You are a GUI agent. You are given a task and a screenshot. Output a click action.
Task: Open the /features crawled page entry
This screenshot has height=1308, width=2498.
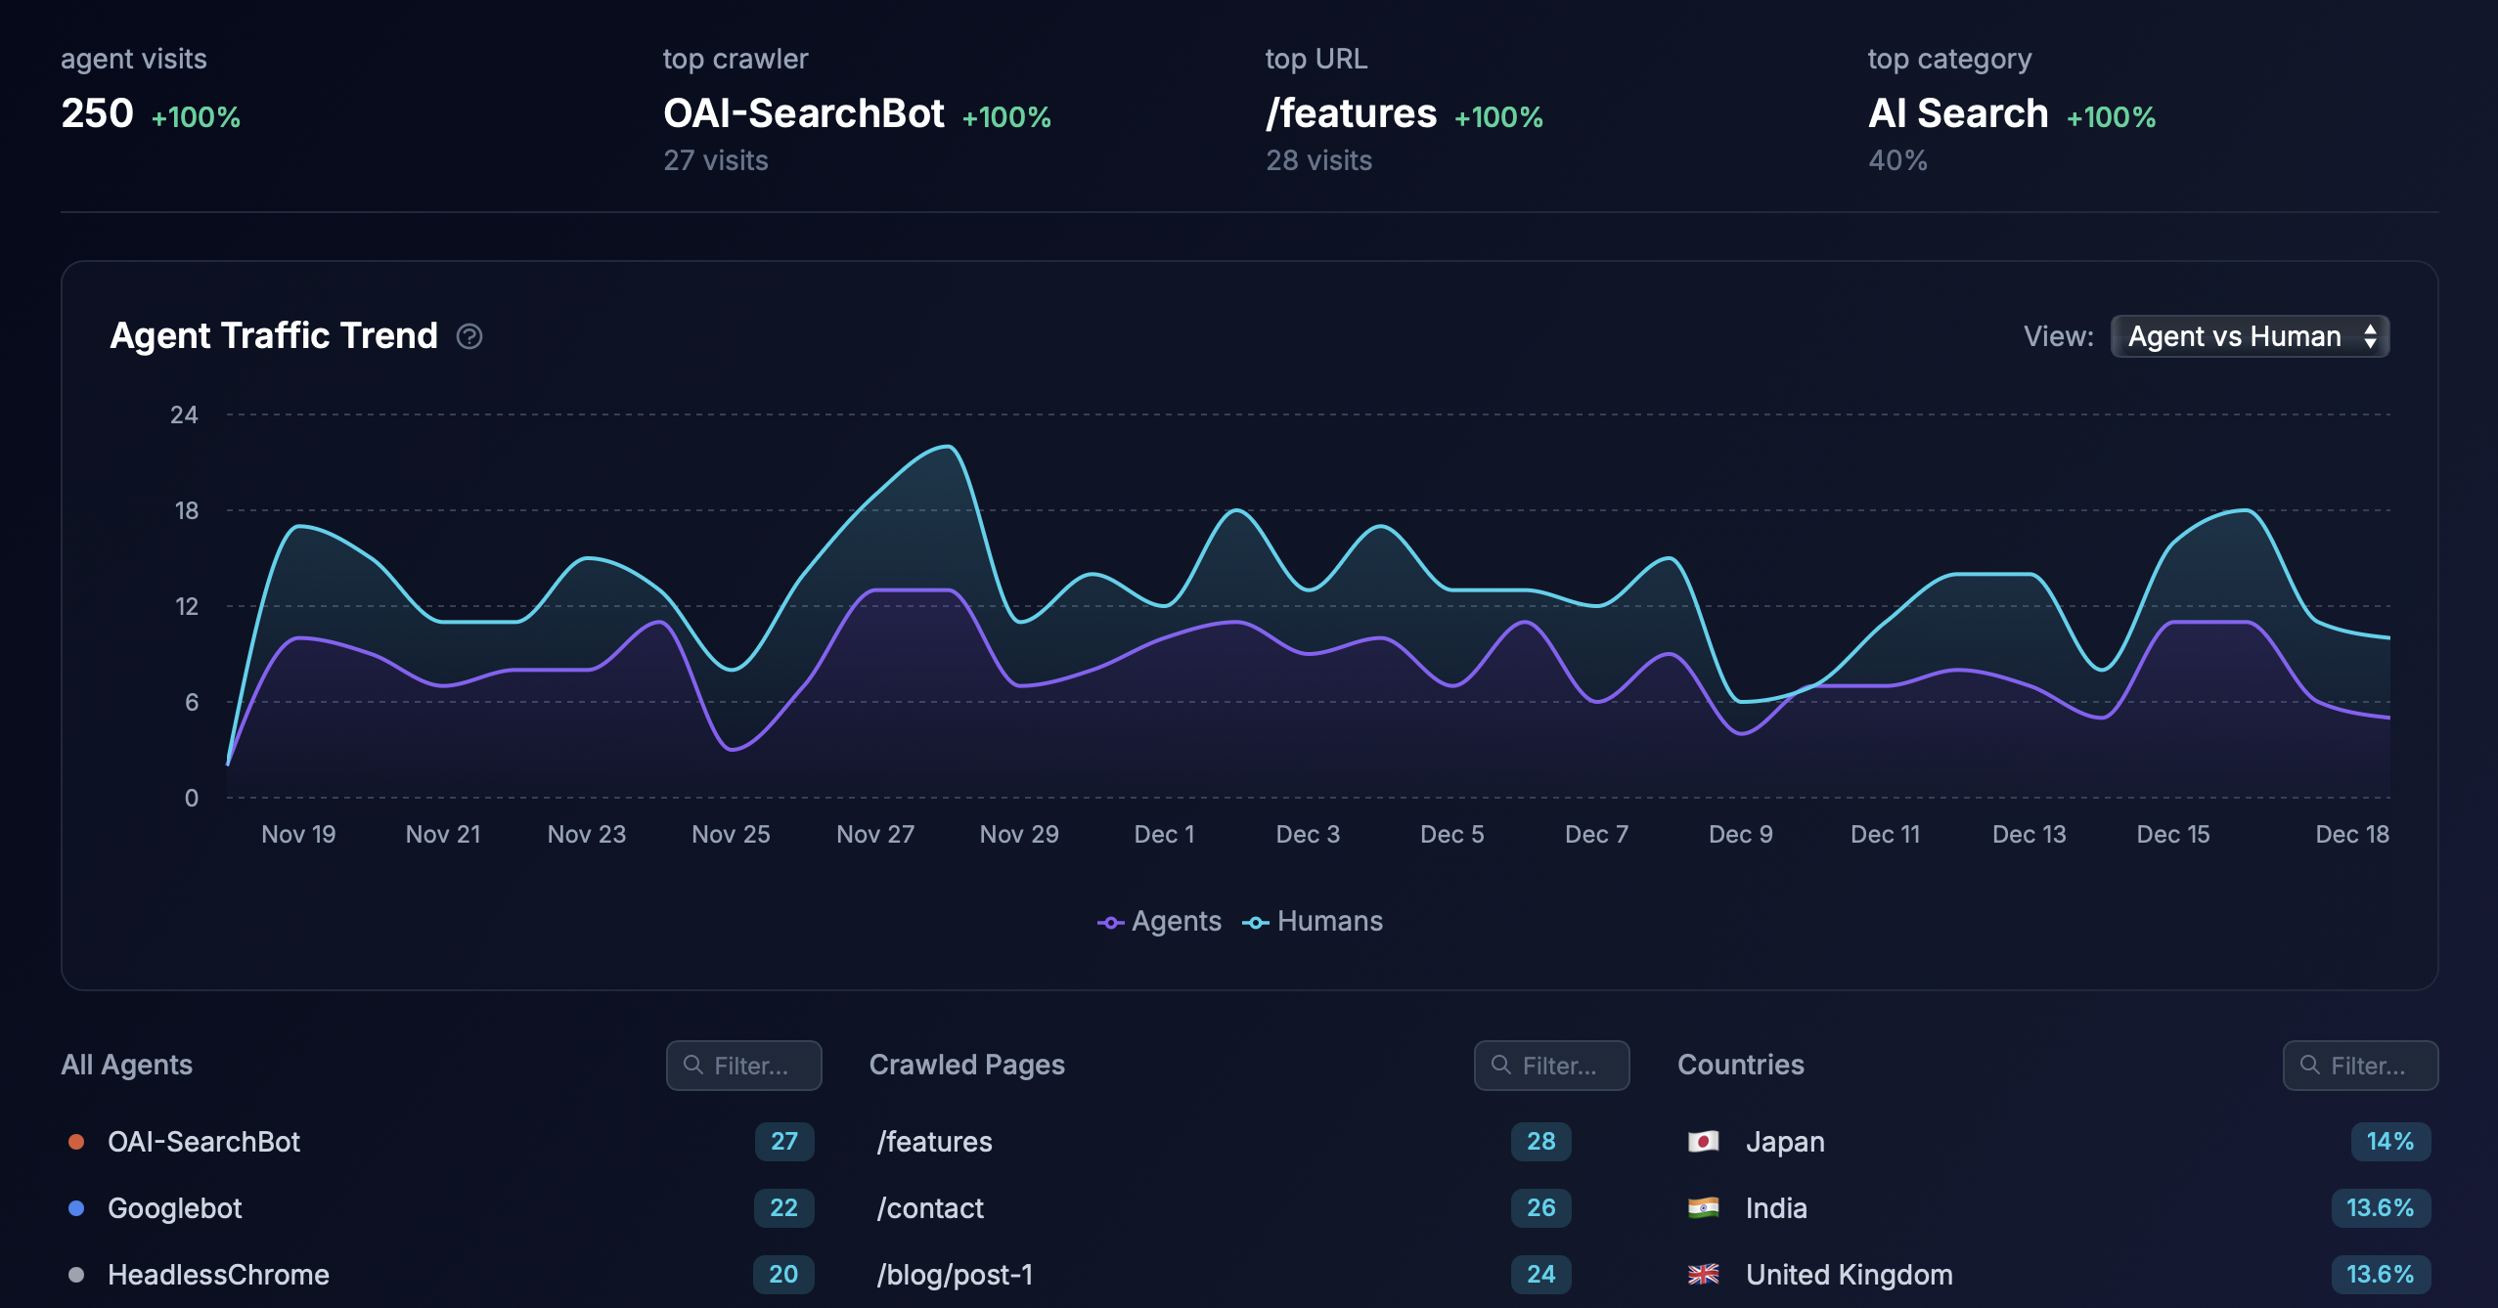[933, 1141]
